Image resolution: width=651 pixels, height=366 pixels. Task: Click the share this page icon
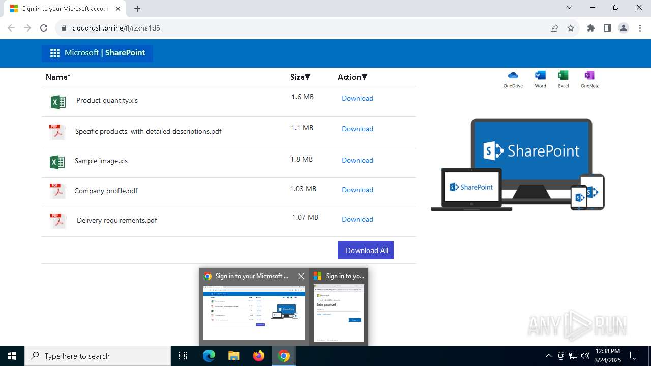tap(554, 28)
